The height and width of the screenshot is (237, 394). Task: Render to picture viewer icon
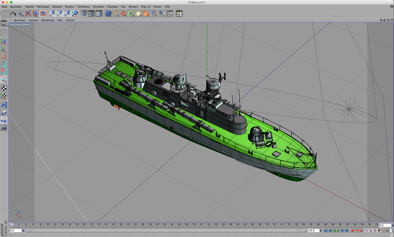pyautogui.click(x=92, y=13)
